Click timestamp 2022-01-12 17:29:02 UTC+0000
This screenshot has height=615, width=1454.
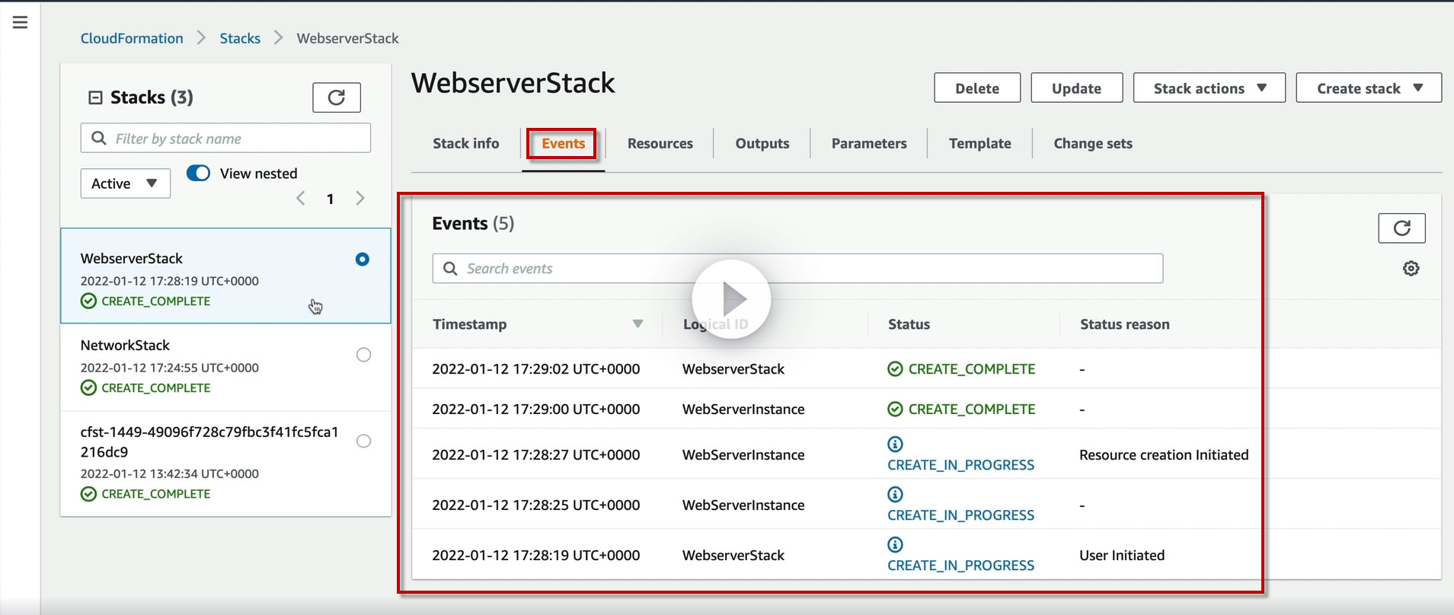pos(536,369)
